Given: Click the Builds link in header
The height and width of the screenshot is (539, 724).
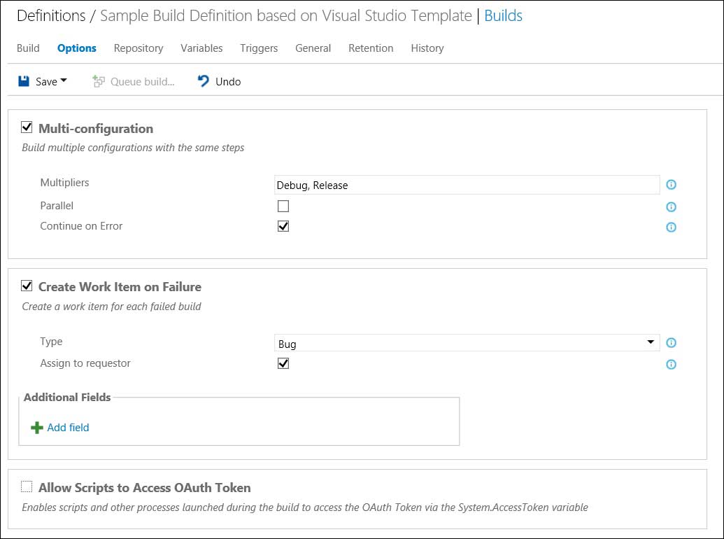Looking at the screenshot, I should (503, 16).
